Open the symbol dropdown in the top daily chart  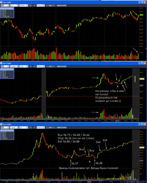(5, 5)
